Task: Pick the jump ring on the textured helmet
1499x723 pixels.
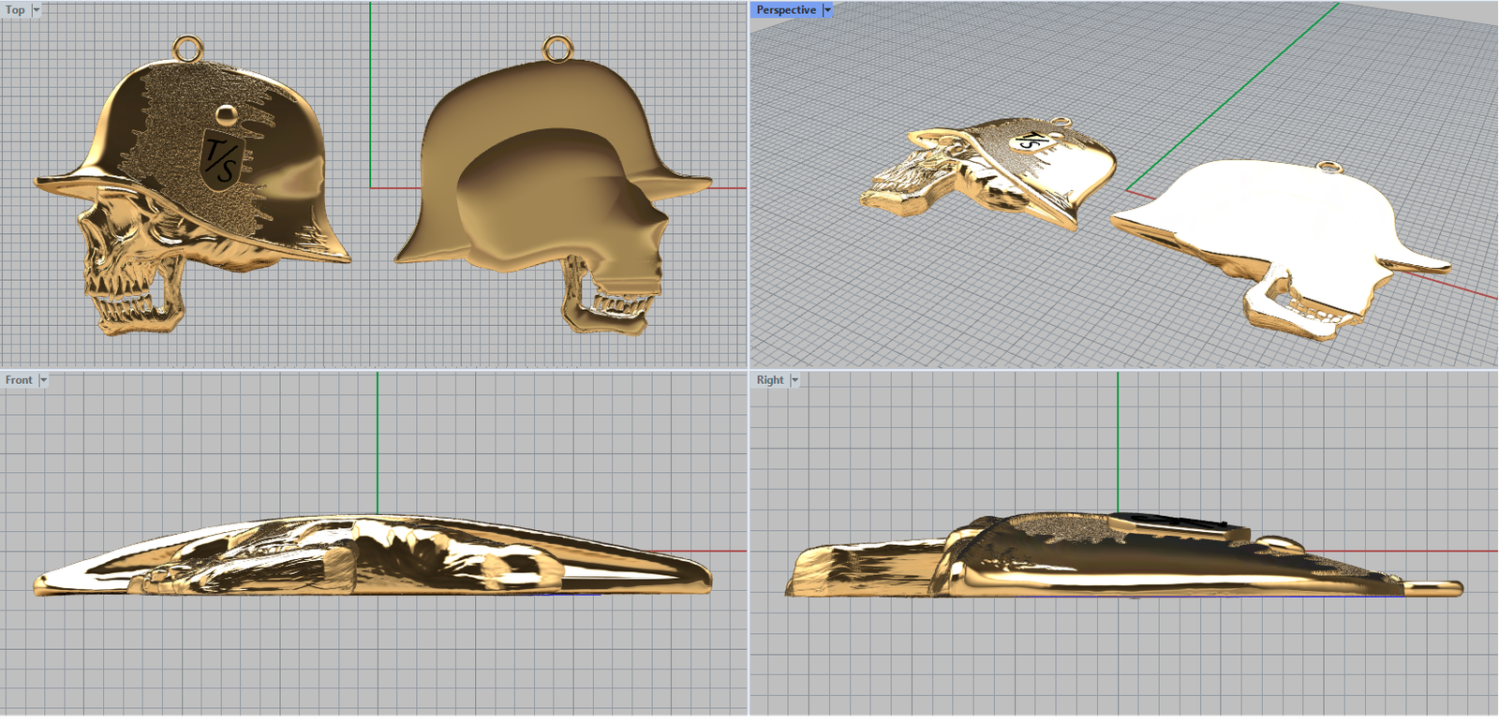Action: coord(186,47)
